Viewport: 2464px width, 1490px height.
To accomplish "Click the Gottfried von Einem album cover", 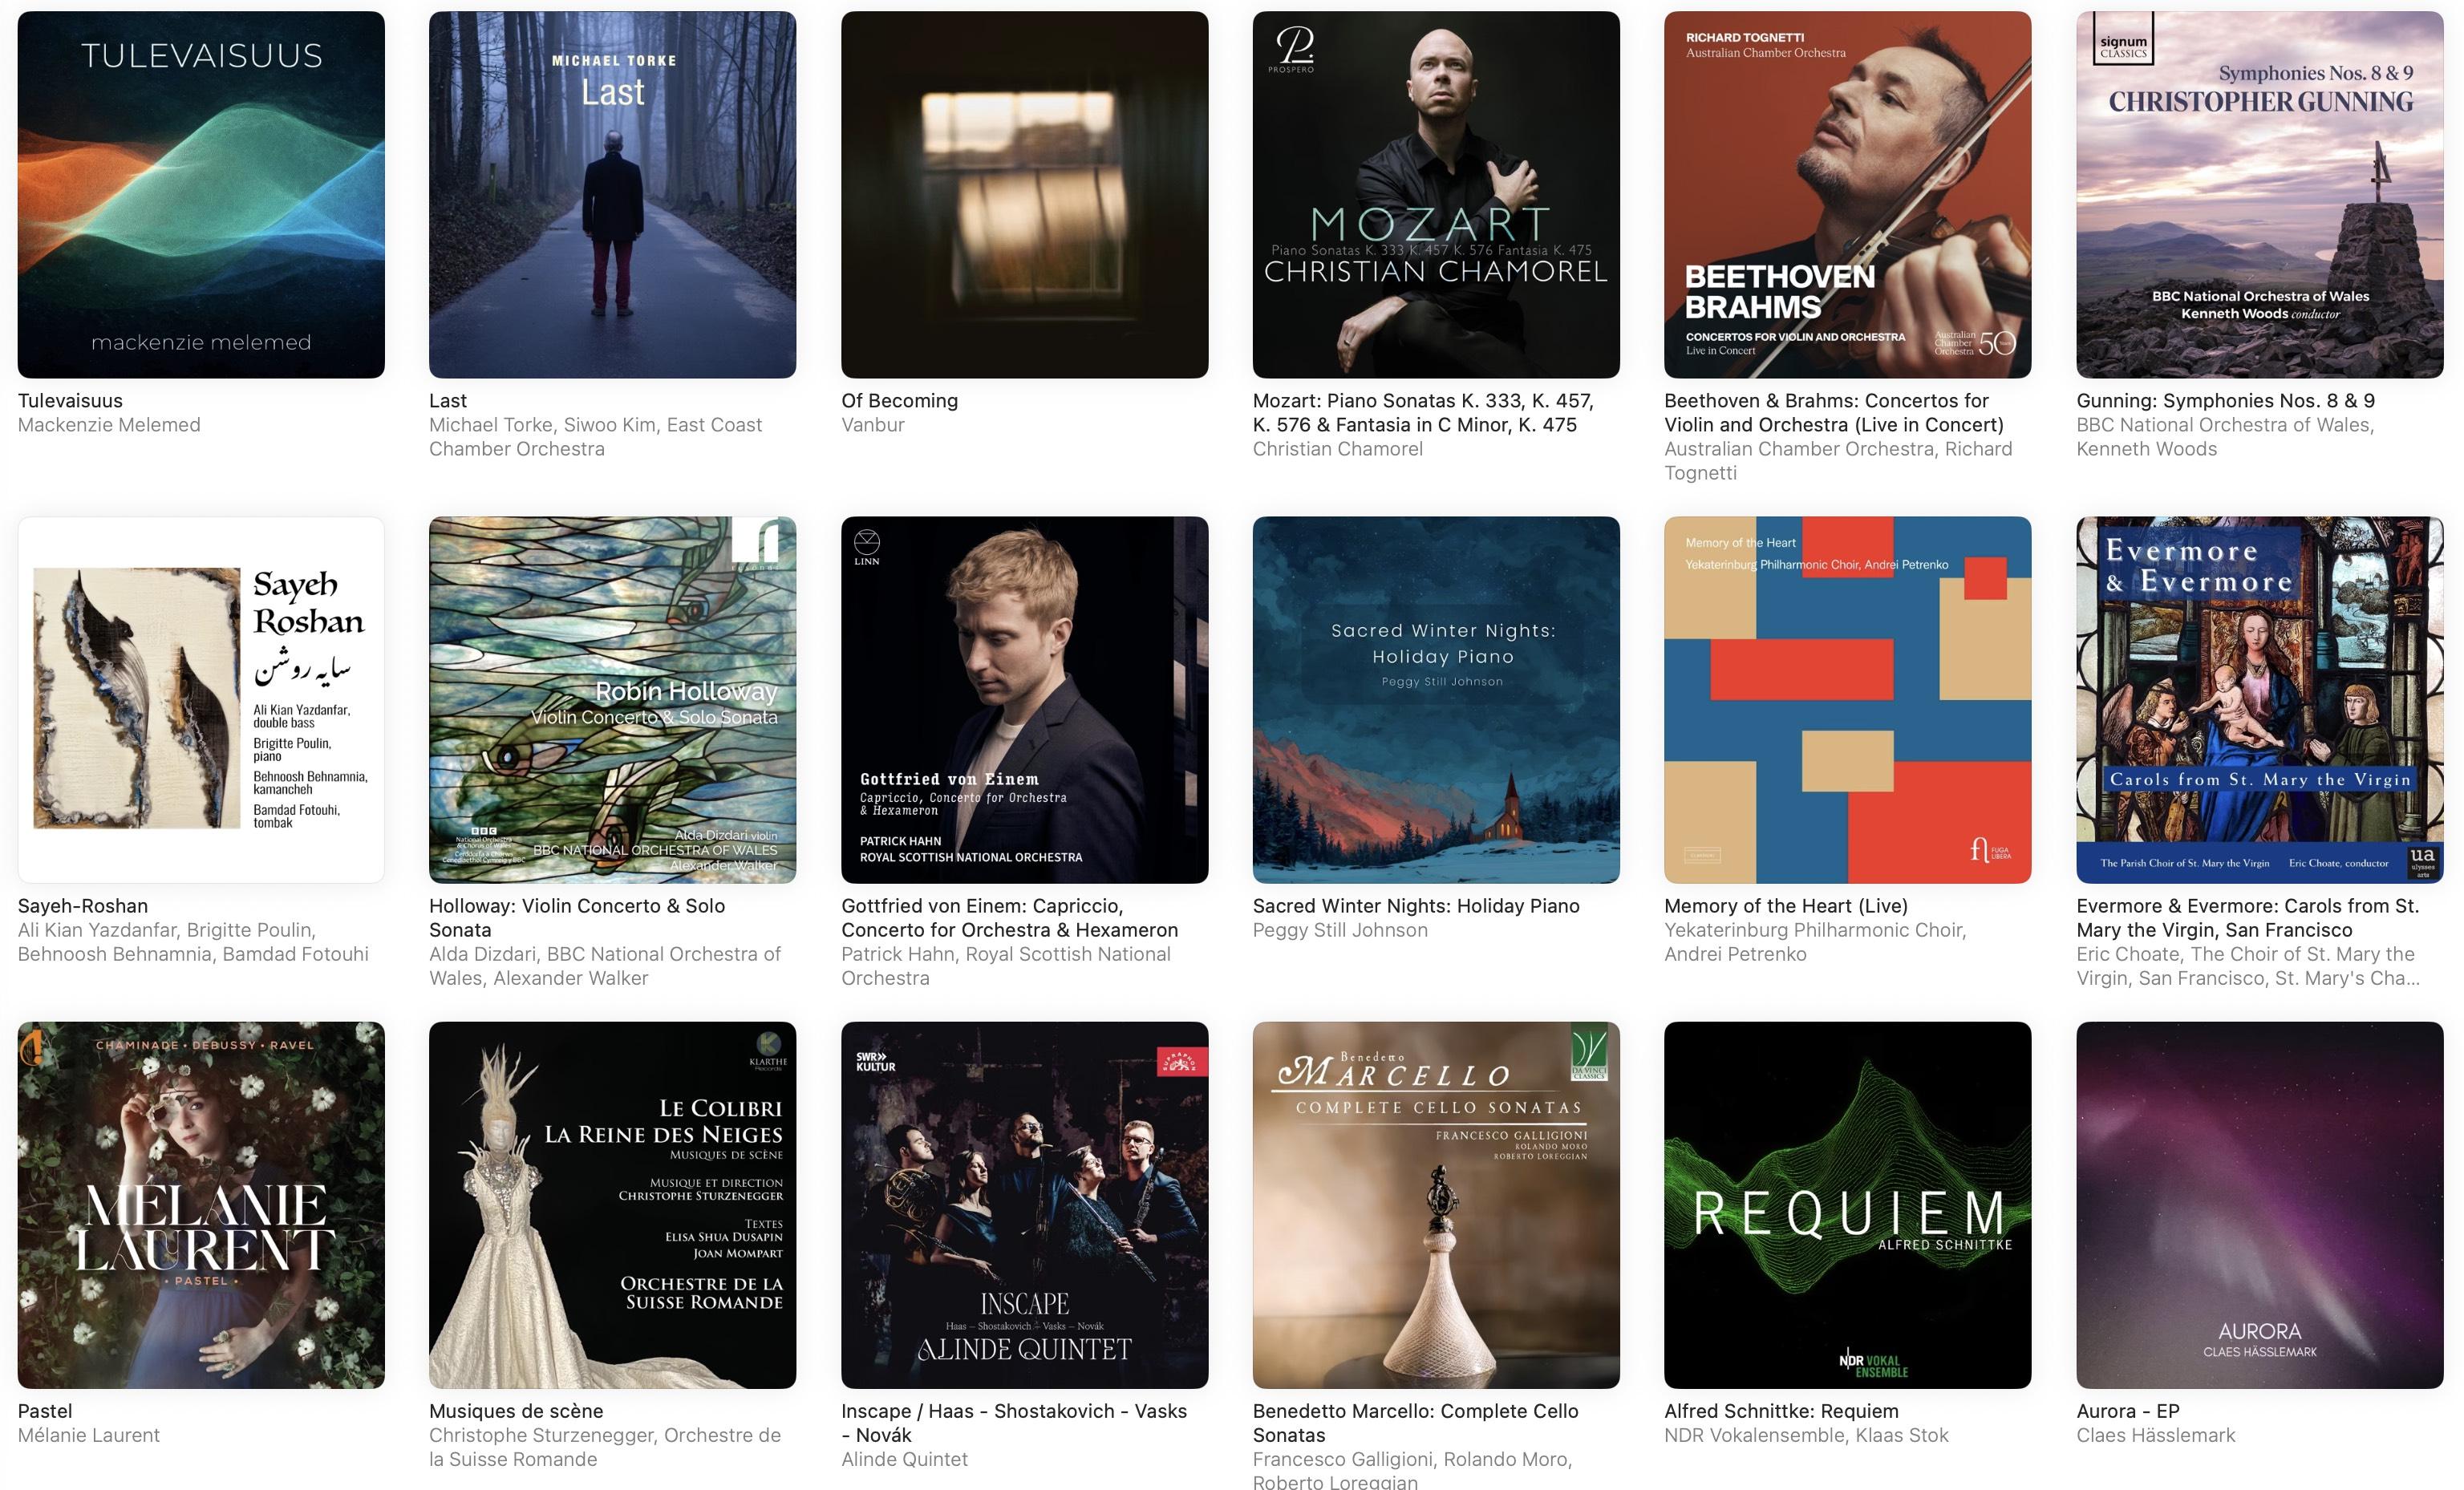I will click(x=1024, y=699).
